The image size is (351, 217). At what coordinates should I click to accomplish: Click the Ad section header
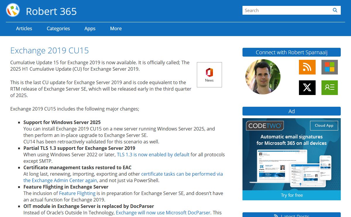pos(292,111)
